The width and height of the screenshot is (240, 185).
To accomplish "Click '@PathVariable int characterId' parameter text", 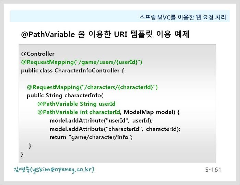I will click(79, 112).
